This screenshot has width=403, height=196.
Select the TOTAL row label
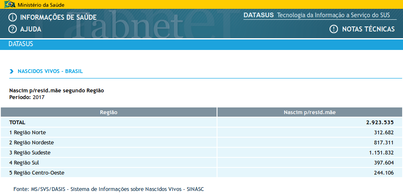tap(17, 123)
